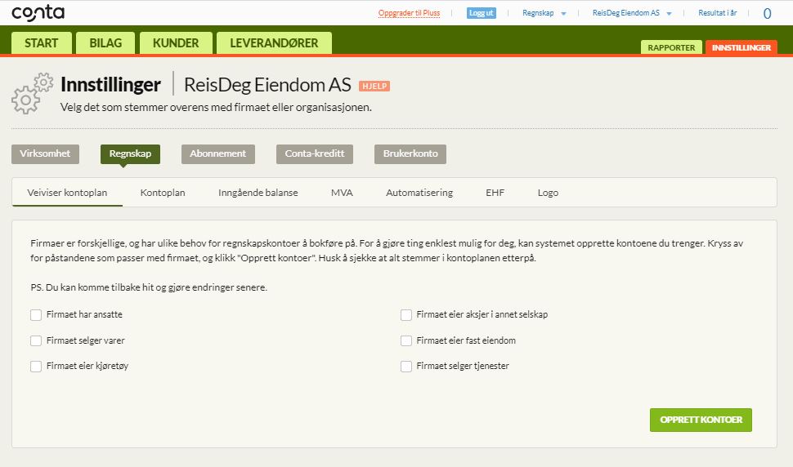Switch to the Virksomhet settings section

pyautogui.click(x=45, y=154)
